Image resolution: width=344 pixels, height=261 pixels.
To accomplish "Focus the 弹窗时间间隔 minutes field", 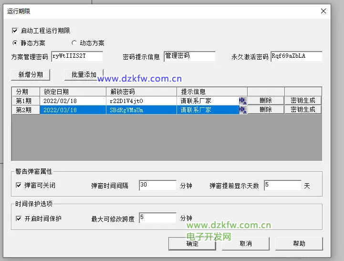I will coord(157,185).
